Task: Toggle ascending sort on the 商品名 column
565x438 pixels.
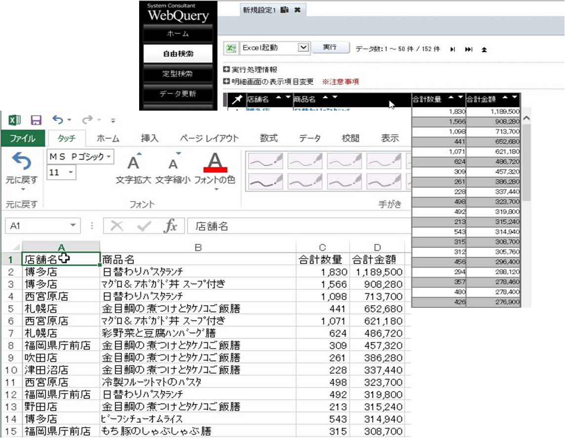Action: click(324, 98)
